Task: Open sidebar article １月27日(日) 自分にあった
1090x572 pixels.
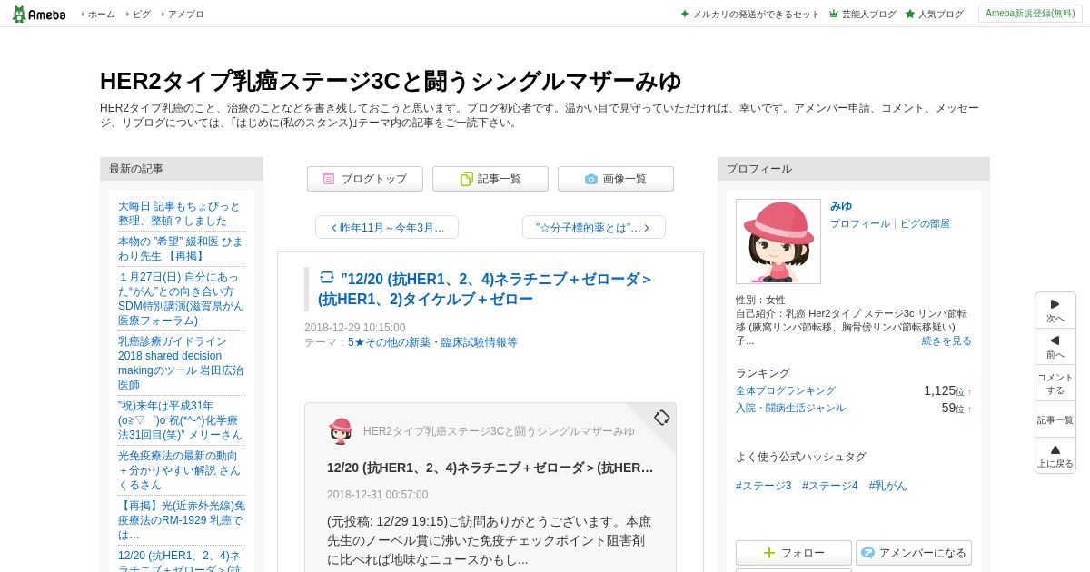Action: pos(181,299)
